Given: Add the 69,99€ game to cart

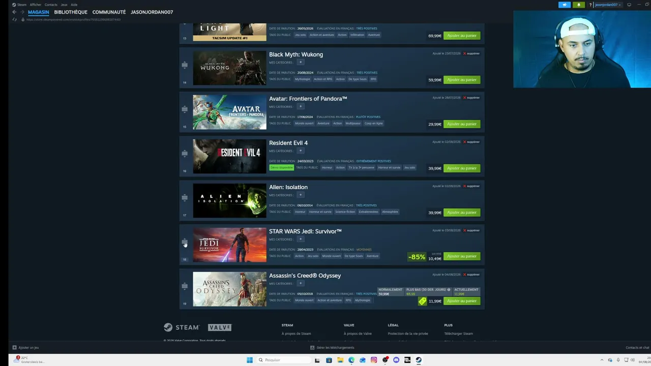Looking at the screenshot, I should tap(462, 36).
